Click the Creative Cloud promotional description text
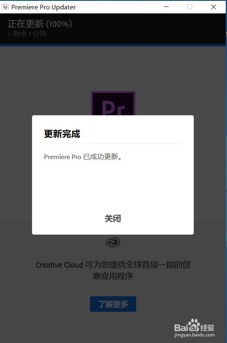 tap(113, 270)
